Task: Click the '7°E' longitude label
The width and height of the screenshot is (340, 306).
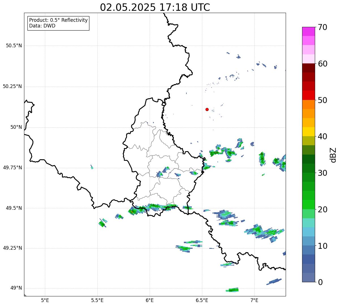Action: [x=254, y=300]
